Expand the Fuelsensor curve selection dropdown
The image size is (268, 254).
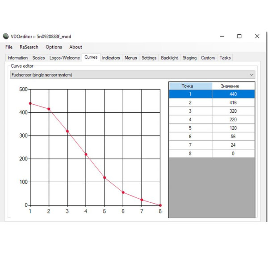[x=252, y=75]
